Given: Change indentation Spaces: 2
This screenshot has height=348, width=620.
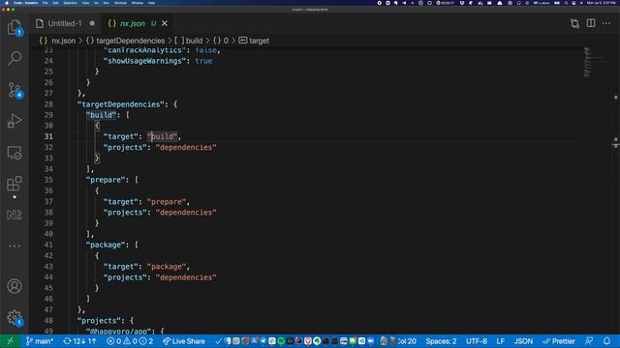Looking at the screenshot, I should pos(441,341).
